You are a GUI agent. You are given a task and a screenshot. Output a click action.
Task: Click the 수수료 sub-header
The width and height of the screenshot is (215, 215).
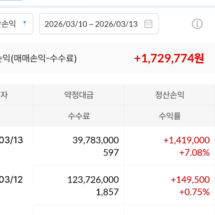click(x=79, y=116)
